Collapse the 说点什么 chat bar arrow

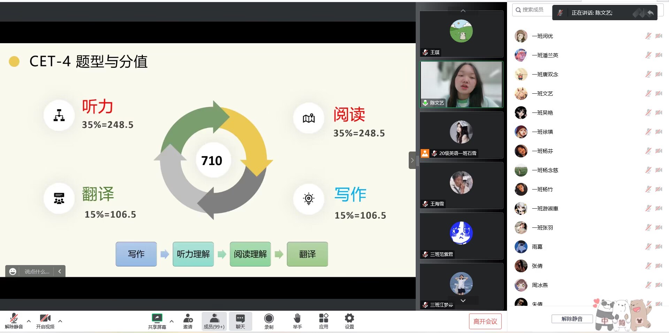(x=60, y=271)
